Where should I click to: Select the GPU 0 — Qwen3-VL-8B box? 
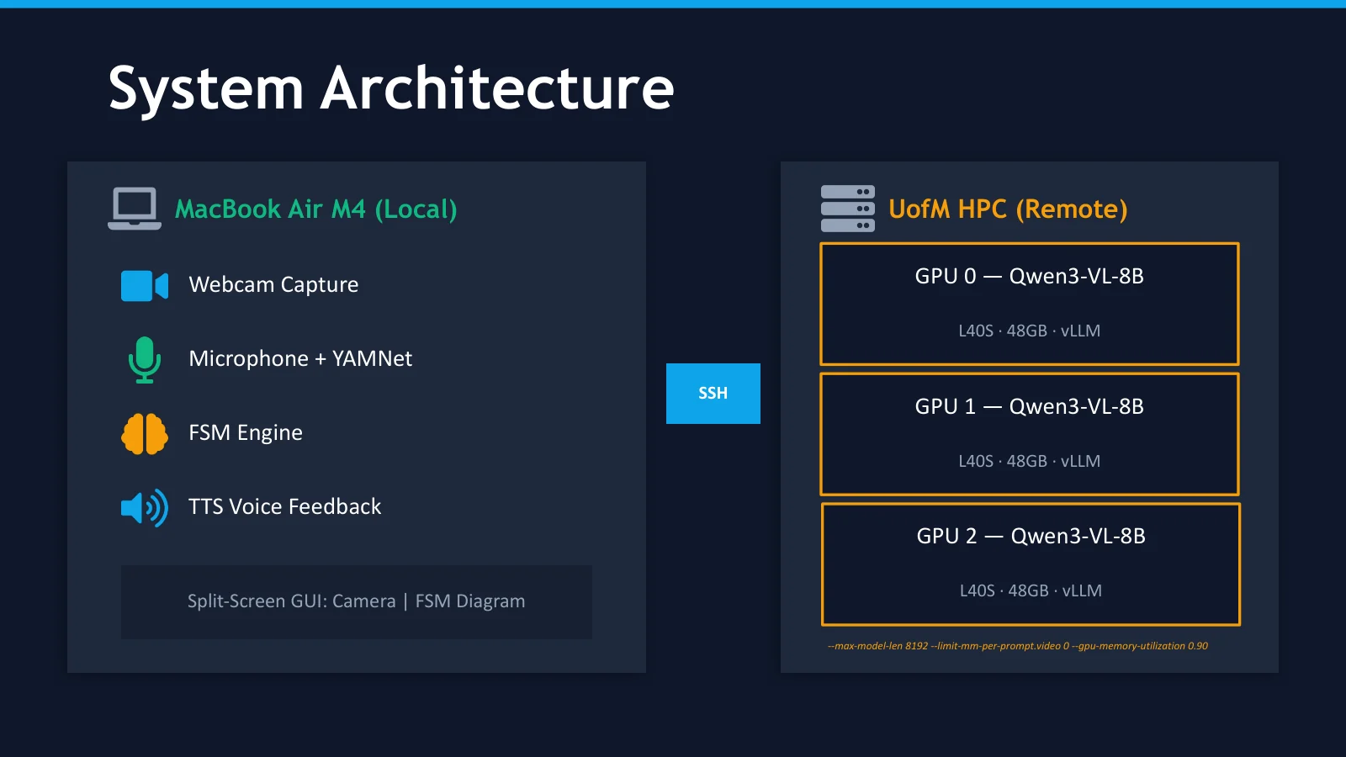click(1030, 304)
